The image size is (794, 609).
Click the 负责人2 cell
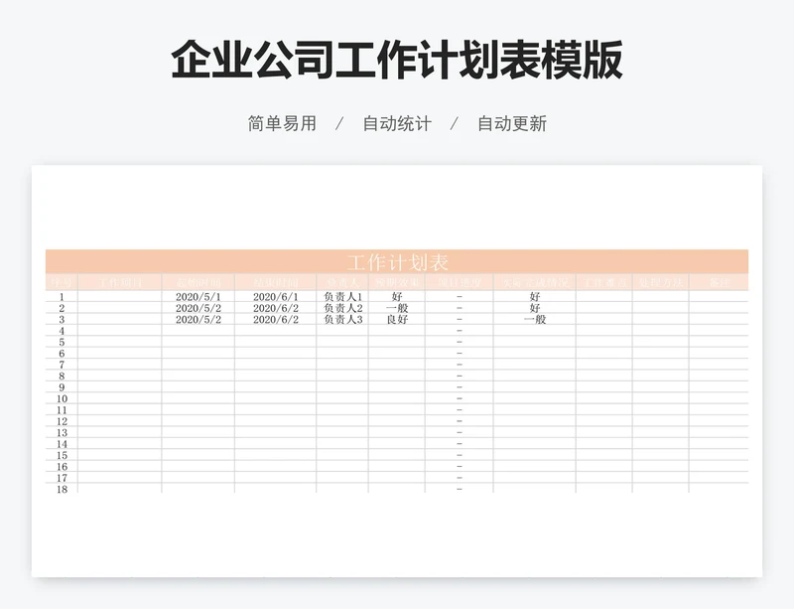pyautogui.click(x=342, y=308)
